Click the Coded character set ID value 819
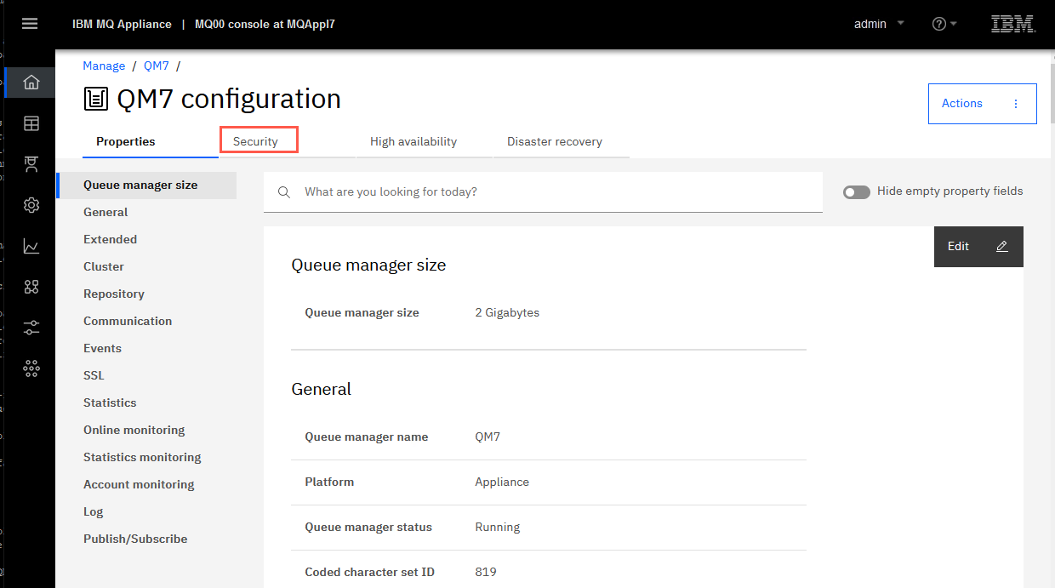The width and height of the screenshot is (1055, 588). [x=486, y=573]
